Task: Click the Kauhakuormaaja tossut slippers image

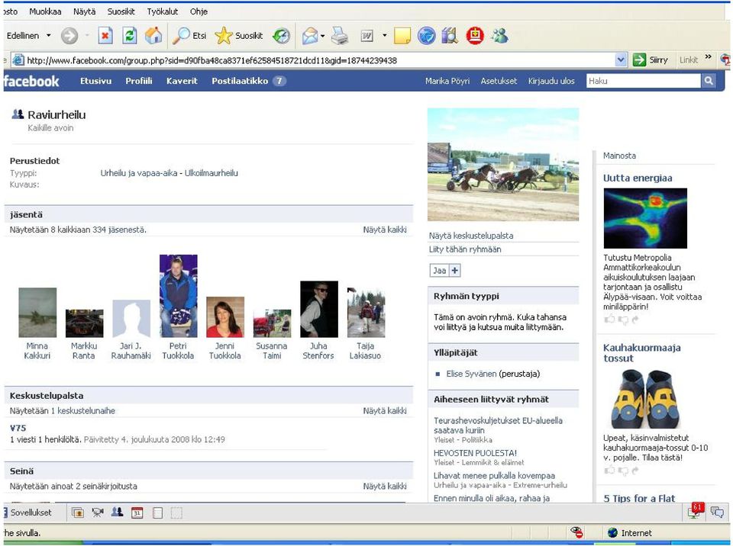Action: [646, 400]
